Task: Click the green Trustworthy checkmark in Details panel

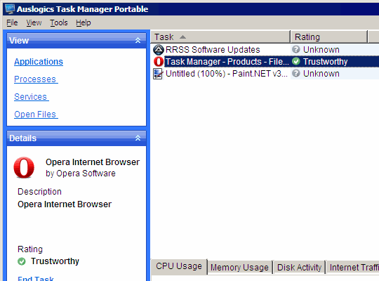Action: point(22,261)
